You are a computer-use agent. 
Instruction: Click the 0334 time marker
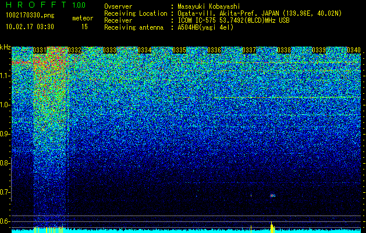tap(144, 50)
